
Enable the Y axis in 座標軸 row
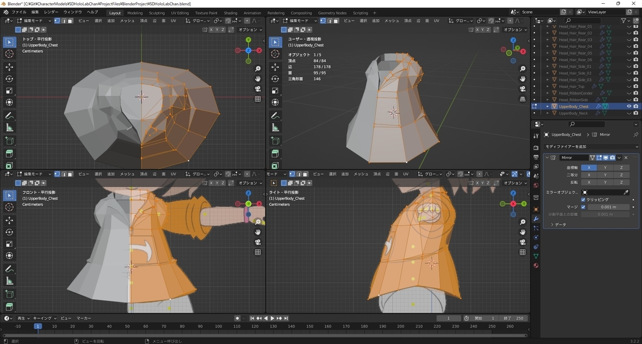click(x=605, y=167)
